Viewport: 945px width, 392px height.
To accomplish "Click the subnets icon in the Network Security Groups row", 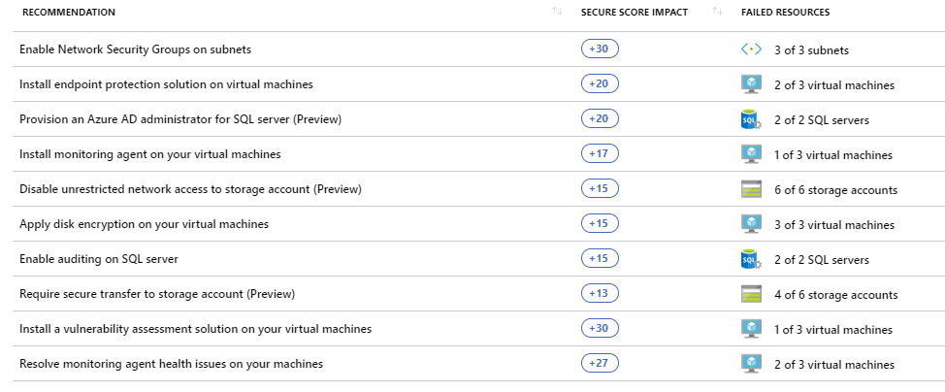I will click(x=751, y=49).
